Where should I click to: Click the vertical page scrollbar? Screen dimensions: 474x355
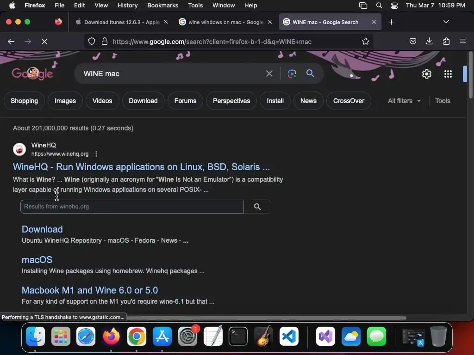(470, 75)
